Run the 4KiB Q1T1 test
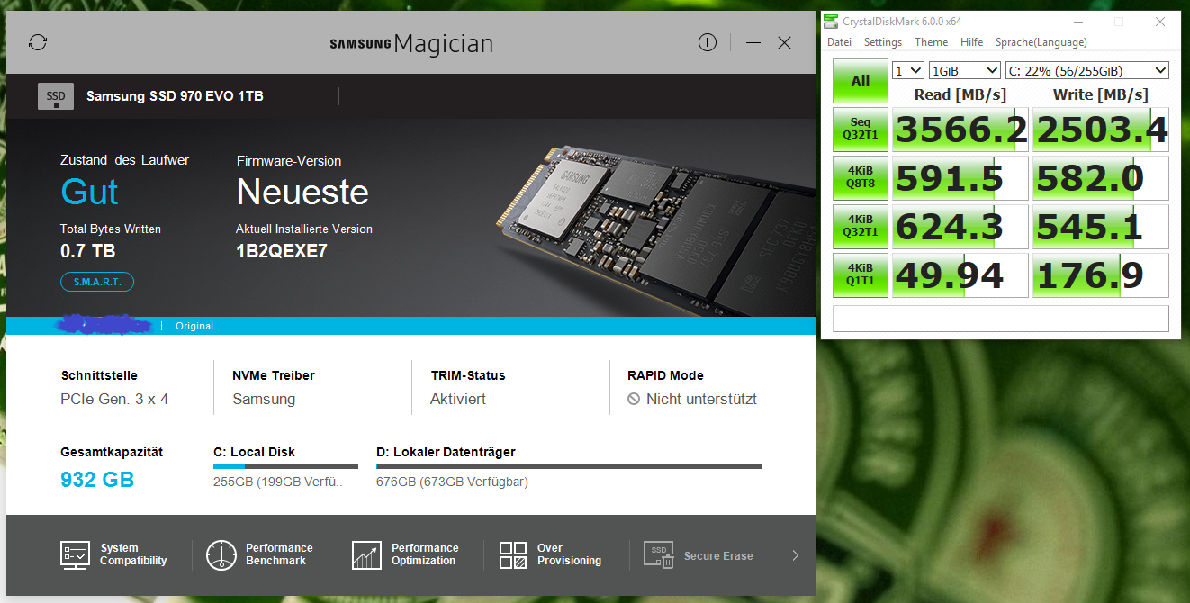Screen dimensions: 1190x603 pyautogui.click(x=860, y=275)
